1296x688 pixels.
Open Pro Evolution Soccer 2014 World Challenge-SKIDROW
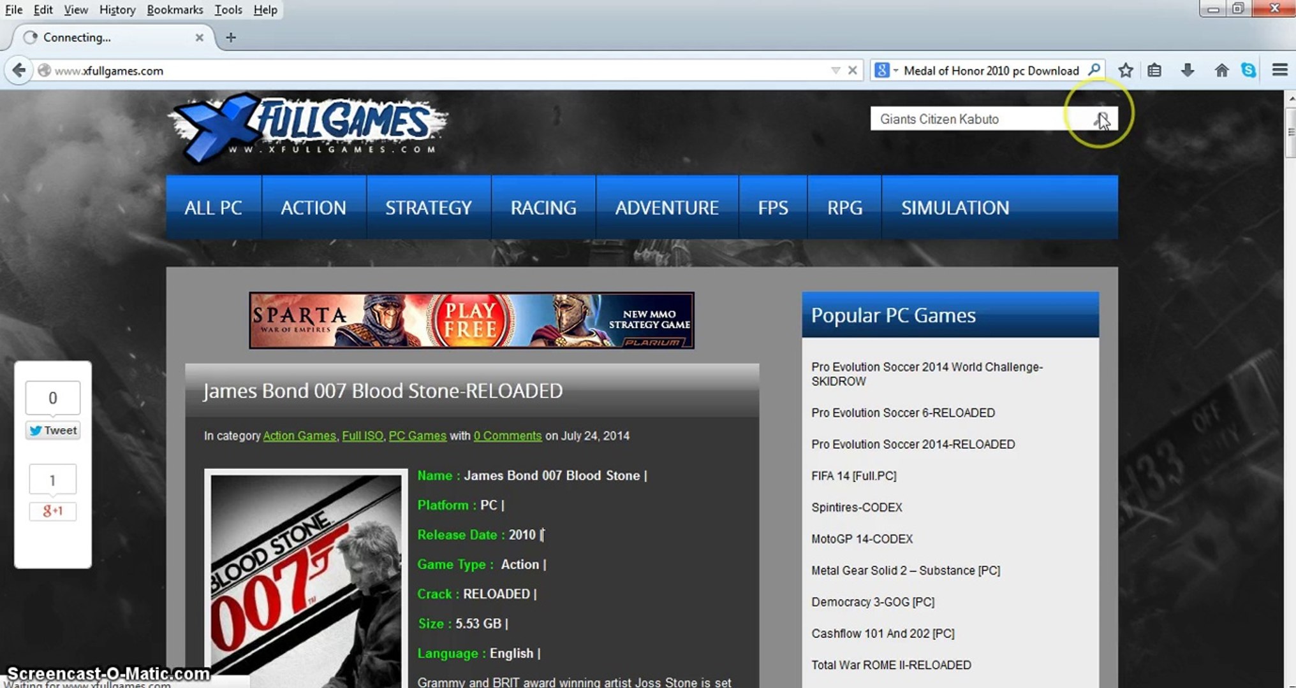(x=927, y=374)
